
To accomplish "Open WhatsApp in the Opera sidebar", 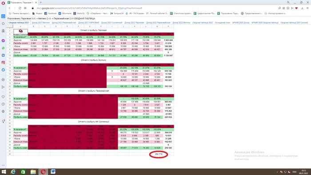I will pos(3,48).
